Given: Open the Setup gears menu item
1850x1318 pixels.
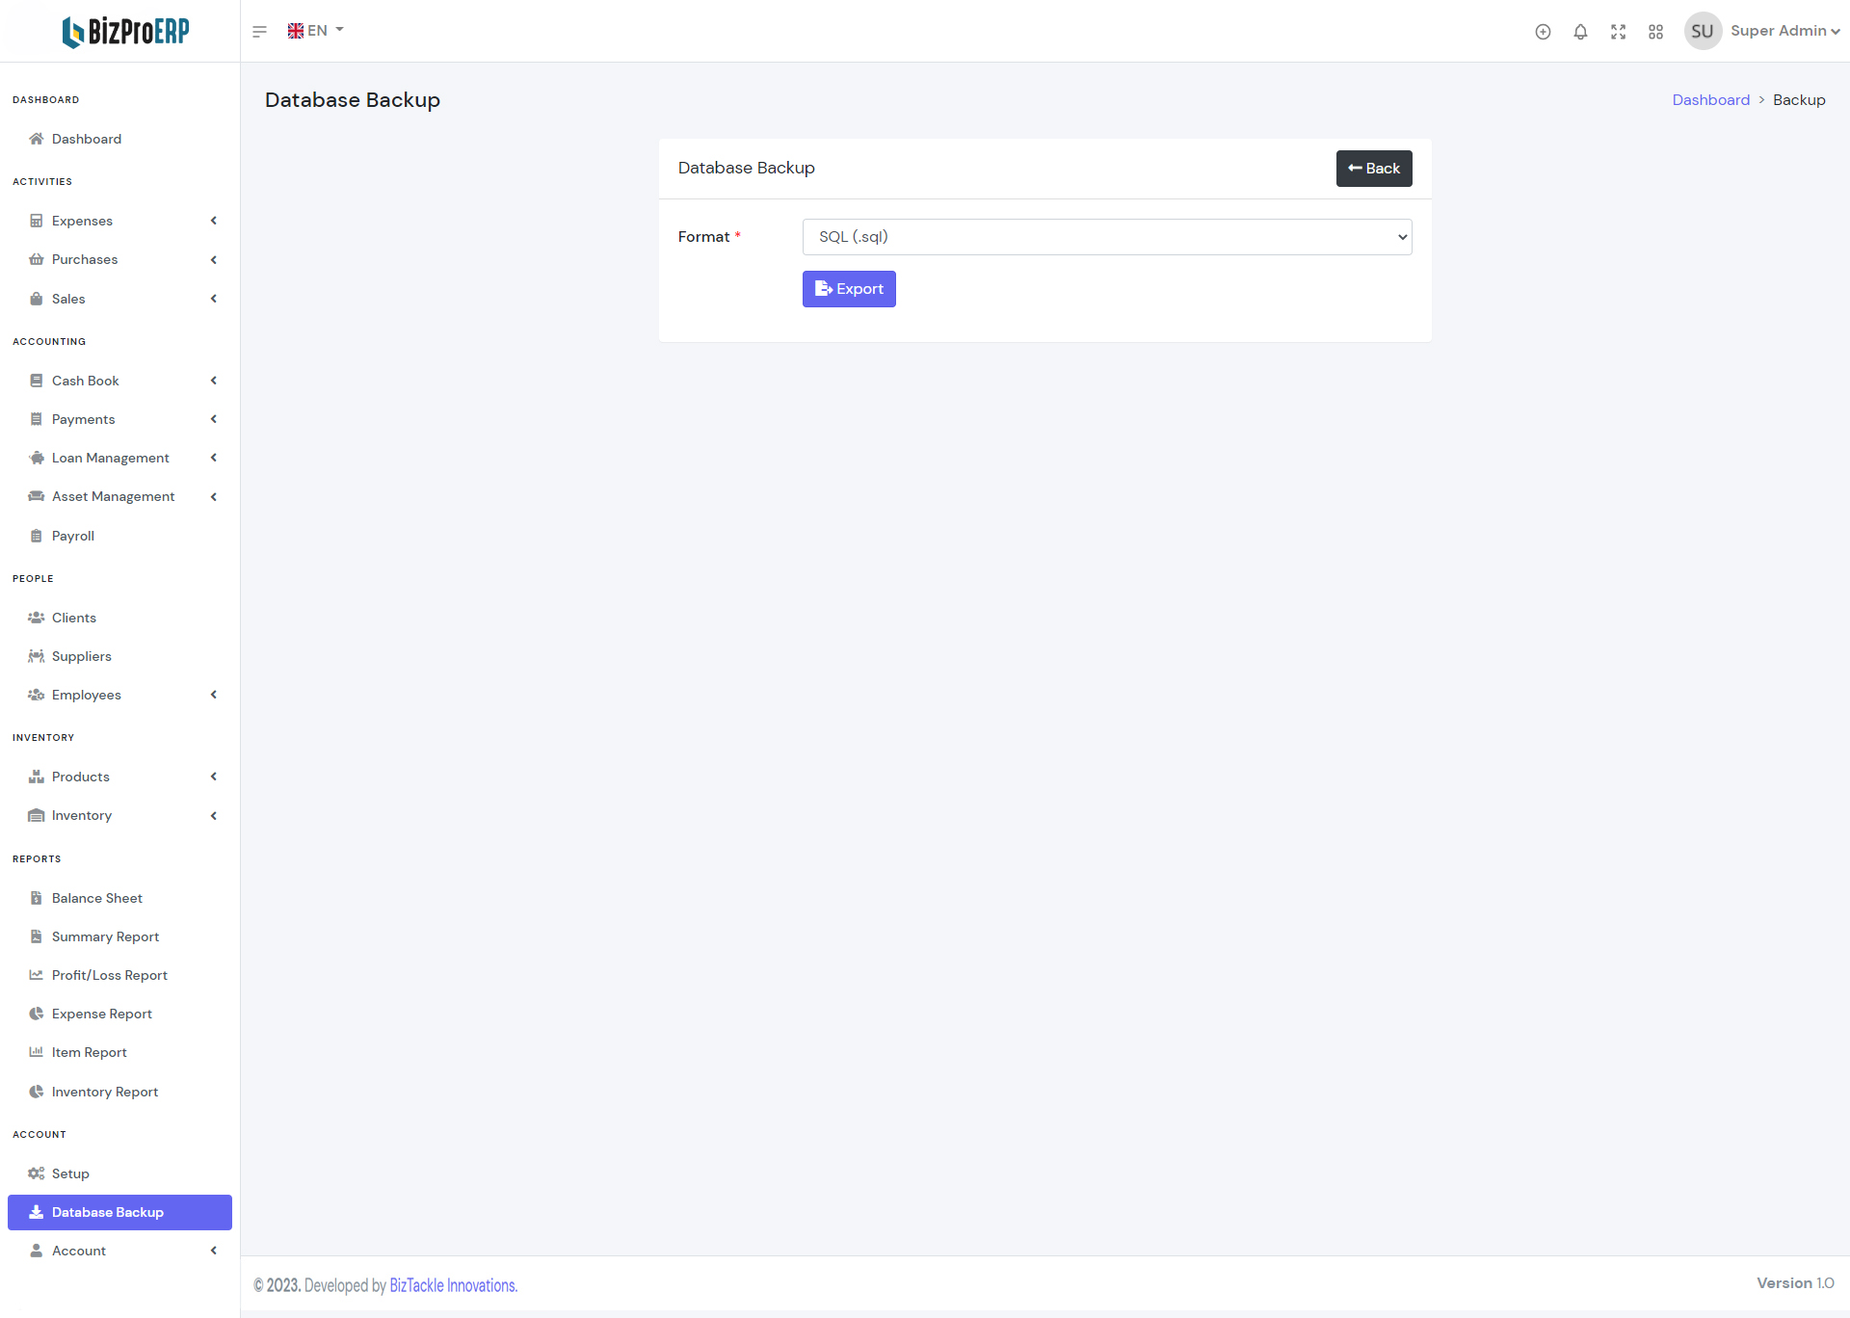Looking at the screenshot, I should click(x=70, y=1173).
